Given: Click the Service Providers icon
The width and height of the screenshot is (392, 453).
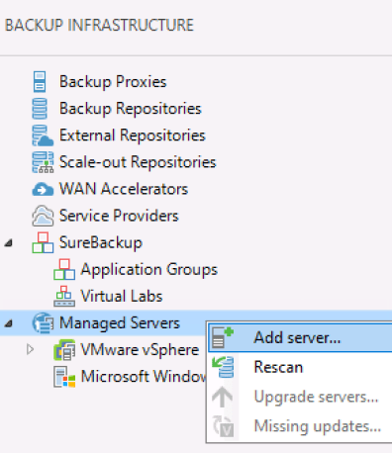Looking at the screenshot, I should pos(43,216).
